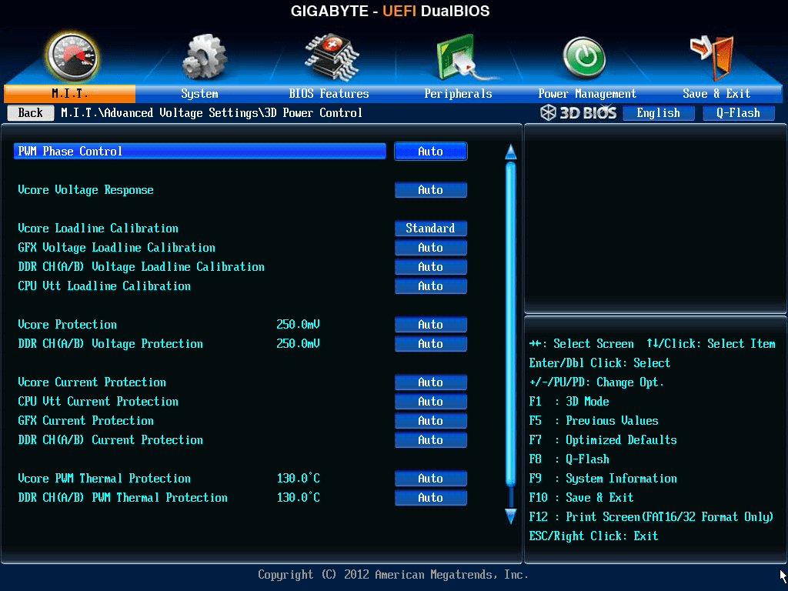This screenshot has width=788, height=591.
Task: Click the F9 System Information help line
Action: pyautogui.click(x=603, y=479)
